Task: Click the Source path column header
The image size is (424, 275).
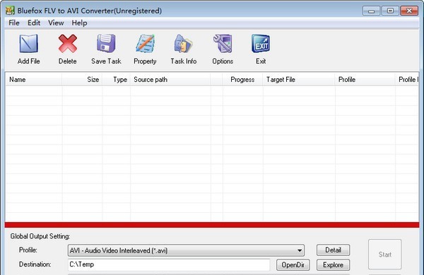Action: click(x=170, y=80)
